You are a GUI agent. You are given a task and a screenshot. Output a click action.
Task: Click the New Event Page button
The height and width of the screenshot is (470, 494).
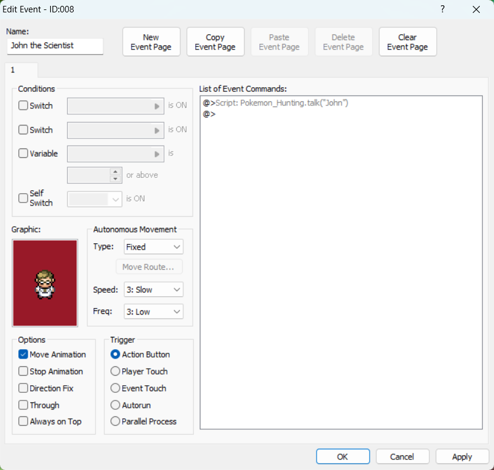[151, 42]
